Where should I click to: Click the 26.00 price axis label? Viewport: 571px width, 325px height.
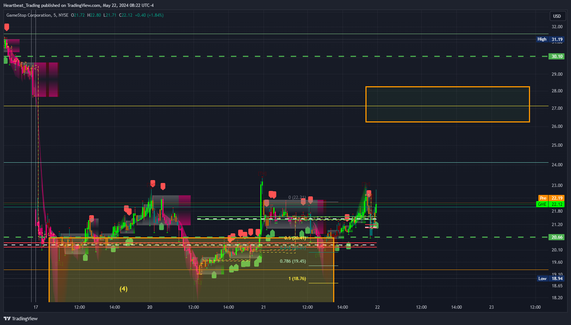click(x=557, y=126)
